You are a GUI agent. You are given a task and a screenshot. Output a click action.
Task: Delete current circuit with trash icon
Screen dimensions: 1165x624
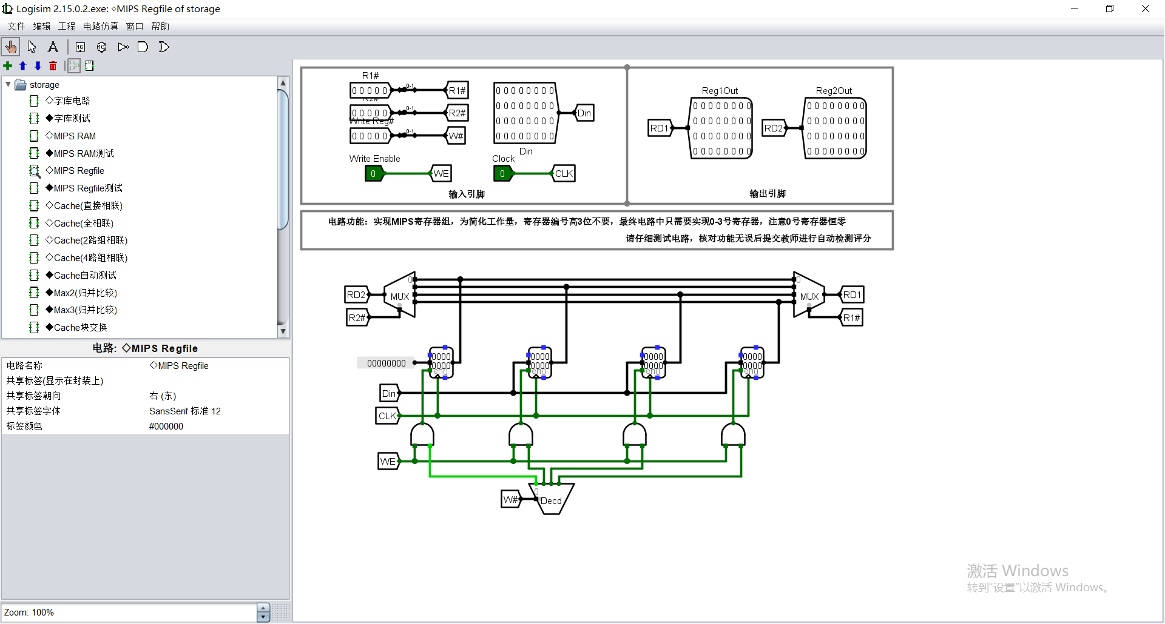(x=53, y=65)
